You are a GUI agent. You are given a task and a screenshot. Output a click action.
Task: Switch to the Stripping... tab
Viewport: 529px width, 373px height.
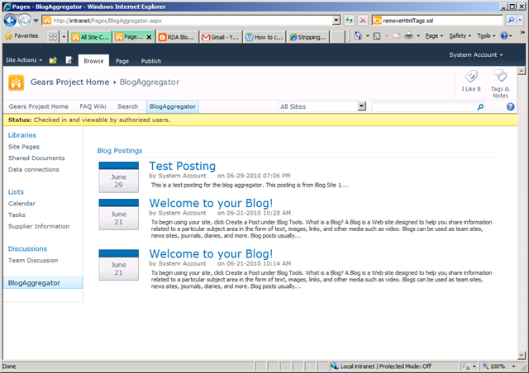pos(308,37)
